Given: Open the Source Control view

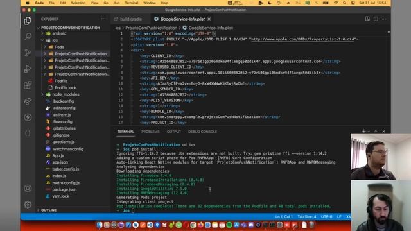Looking at the screenshot, I should tap(28, 53).
